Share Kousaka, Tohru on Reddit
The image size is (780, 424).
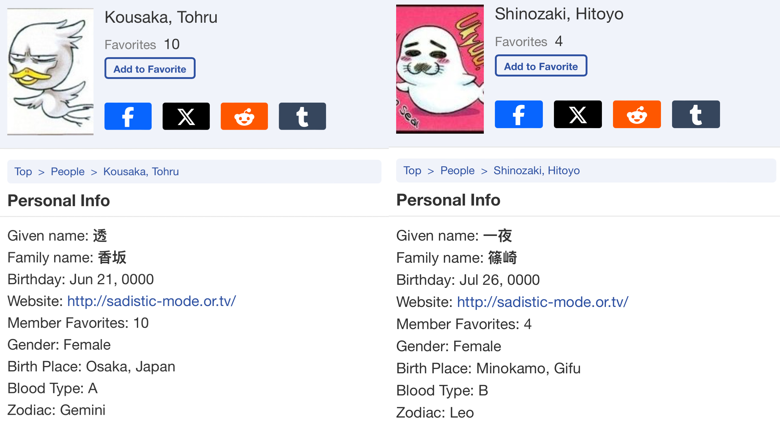(244, 116)
